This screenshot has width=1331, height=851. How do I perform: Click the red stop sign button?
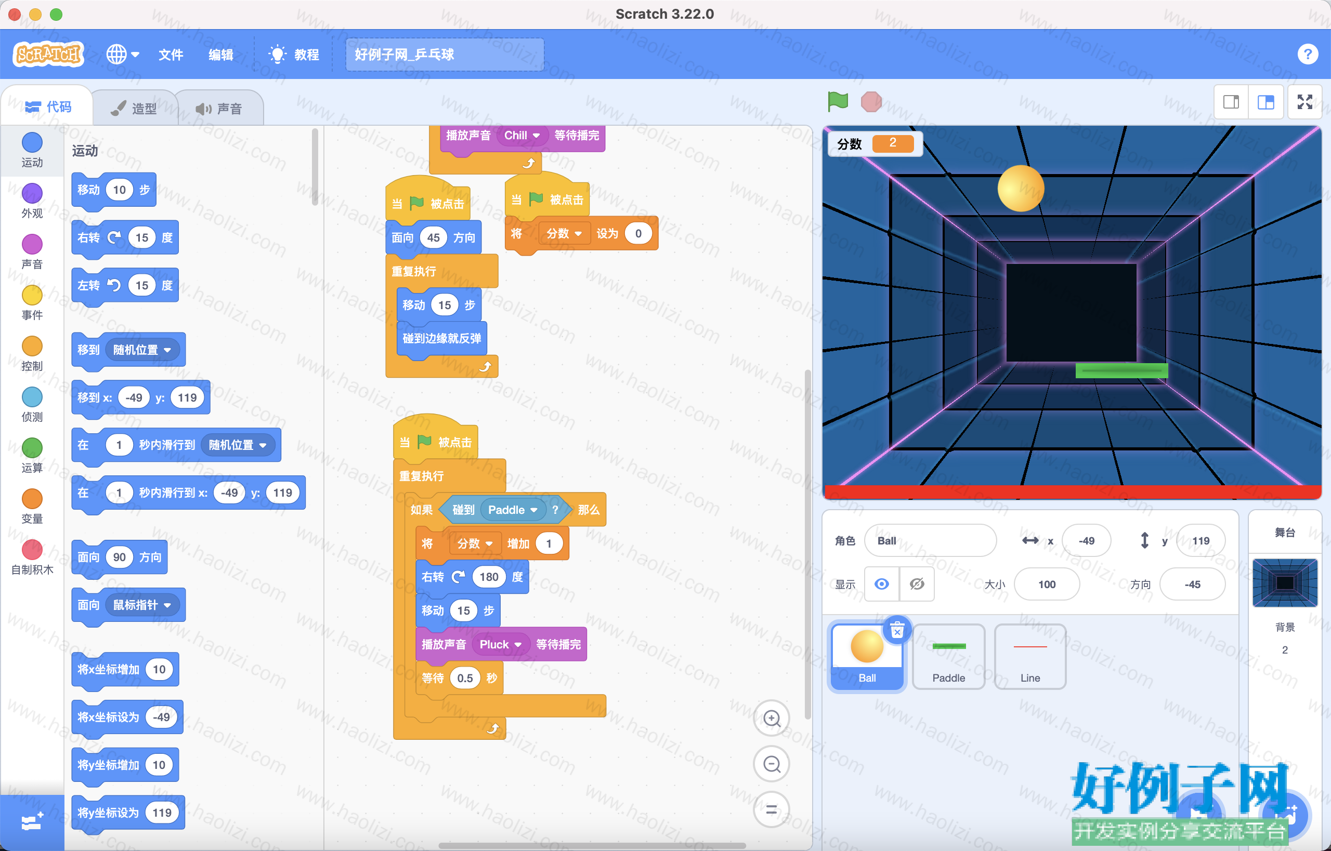(871, 102)
